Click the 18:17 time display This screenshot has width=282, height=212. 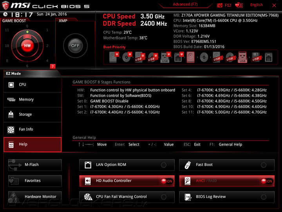coord(22,15)
